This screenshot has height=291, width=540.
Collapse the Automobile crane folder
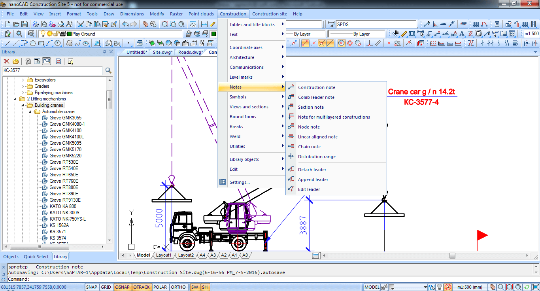pos(30,111)
